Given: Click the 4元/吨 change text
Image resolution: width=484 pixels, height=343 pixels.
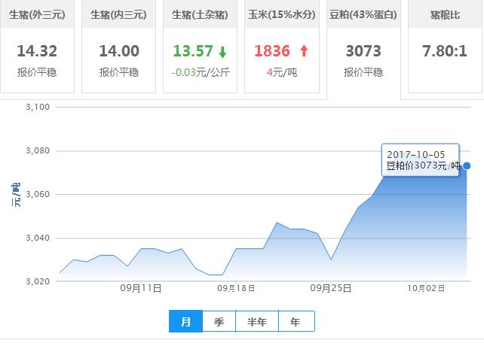Looking at the screenshot, I should point(282,72).
